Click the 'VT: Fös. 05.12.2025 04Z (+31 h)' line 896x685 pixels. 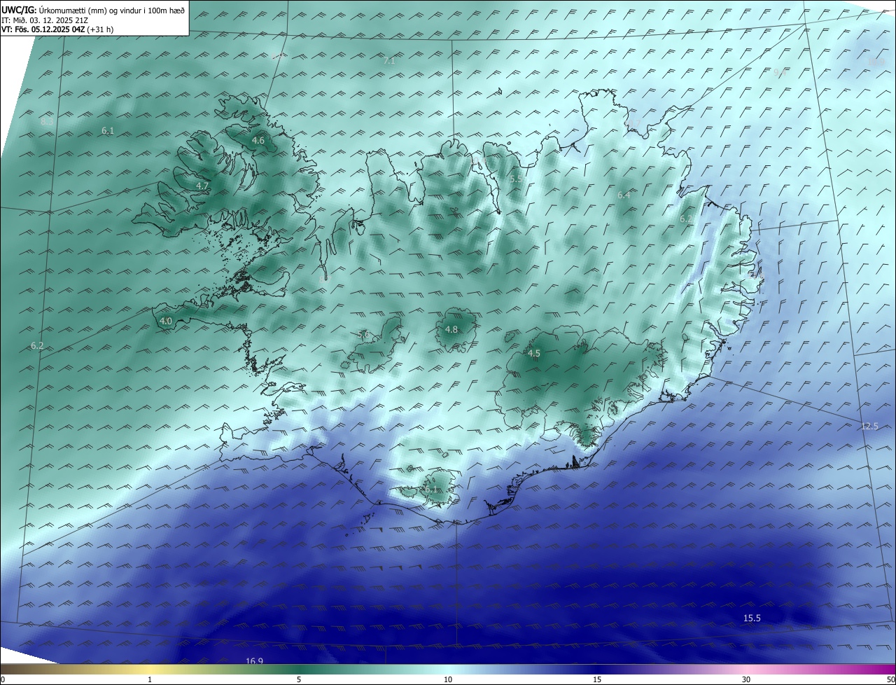57,29
